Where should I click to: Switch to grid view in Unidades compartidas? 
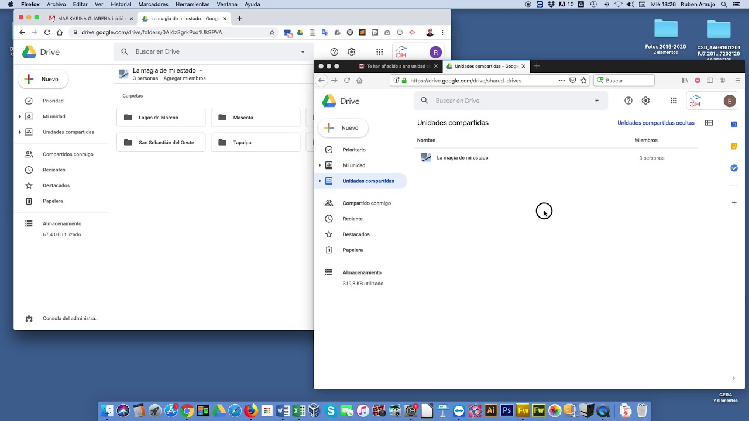(709, 123)
